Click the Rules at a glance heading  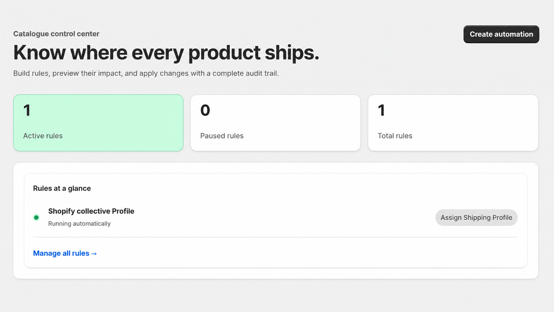[x=62, y=188]
